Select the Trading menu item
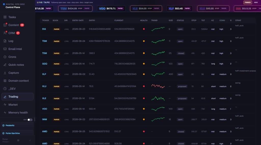 click(17, 97)
